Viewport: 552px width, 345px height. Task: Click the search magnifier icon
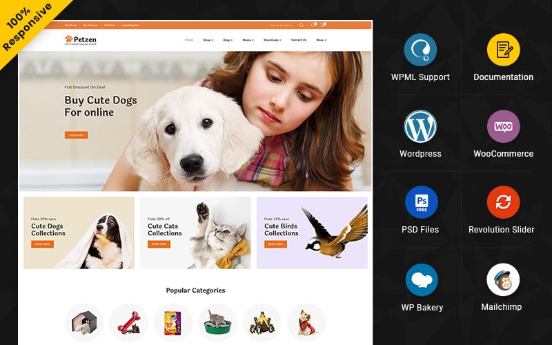click(302, 26)
